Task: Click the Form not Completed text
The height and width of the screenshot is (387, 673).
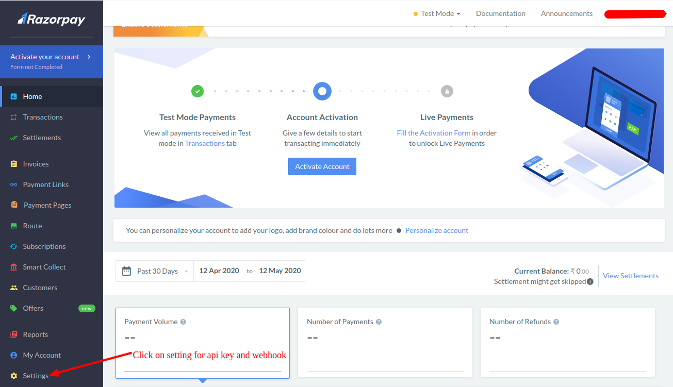Action: coord(36,67)
